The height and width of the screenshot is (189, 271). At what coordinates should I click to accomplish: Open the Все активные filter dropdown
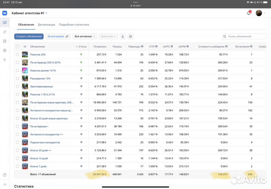point(85,37)
